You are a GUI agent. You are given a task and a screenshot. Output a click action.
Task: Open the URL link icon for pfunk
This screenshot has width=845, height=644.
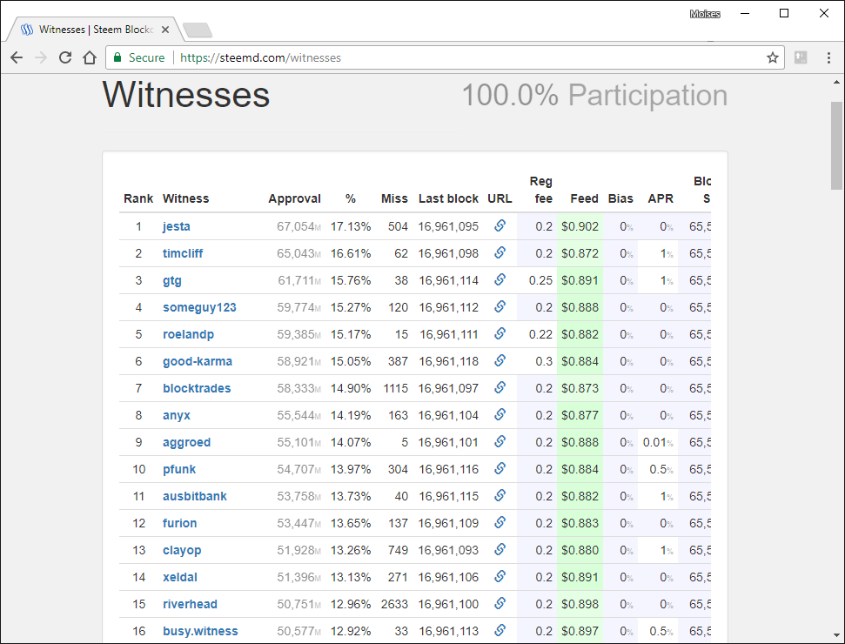500,469
